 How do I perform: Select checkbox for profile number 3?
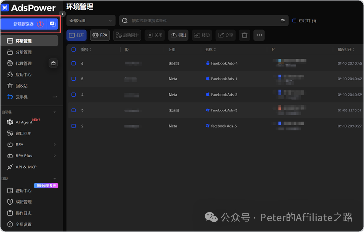coord(74,110)
